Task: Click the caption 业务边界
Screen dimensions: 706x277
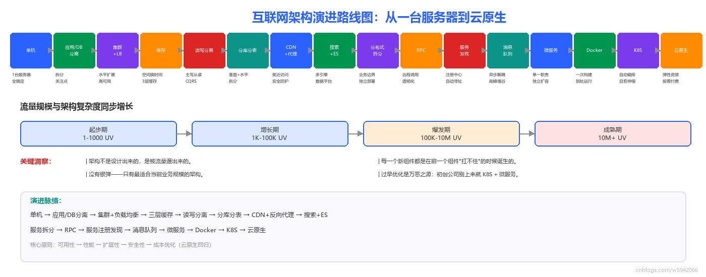Action: (x=367, y=75)
